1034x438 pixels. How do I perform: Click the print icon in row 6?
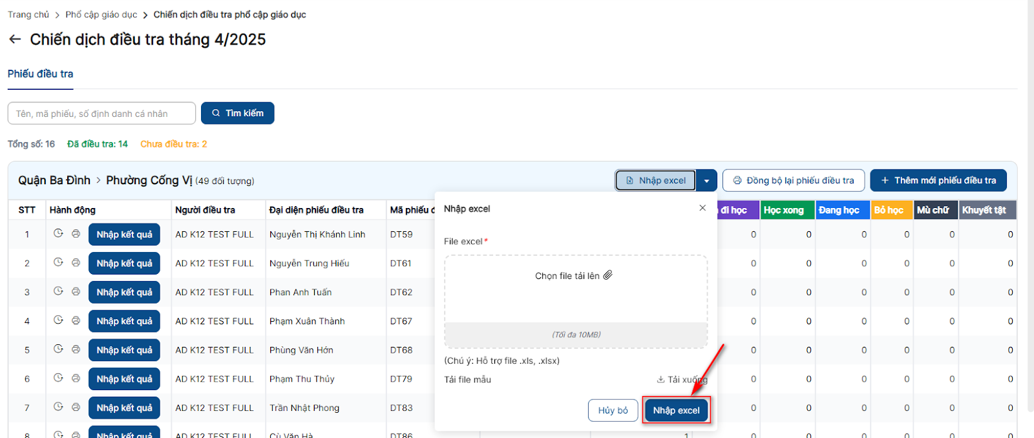pyautogui.click(x=76, y=378)
